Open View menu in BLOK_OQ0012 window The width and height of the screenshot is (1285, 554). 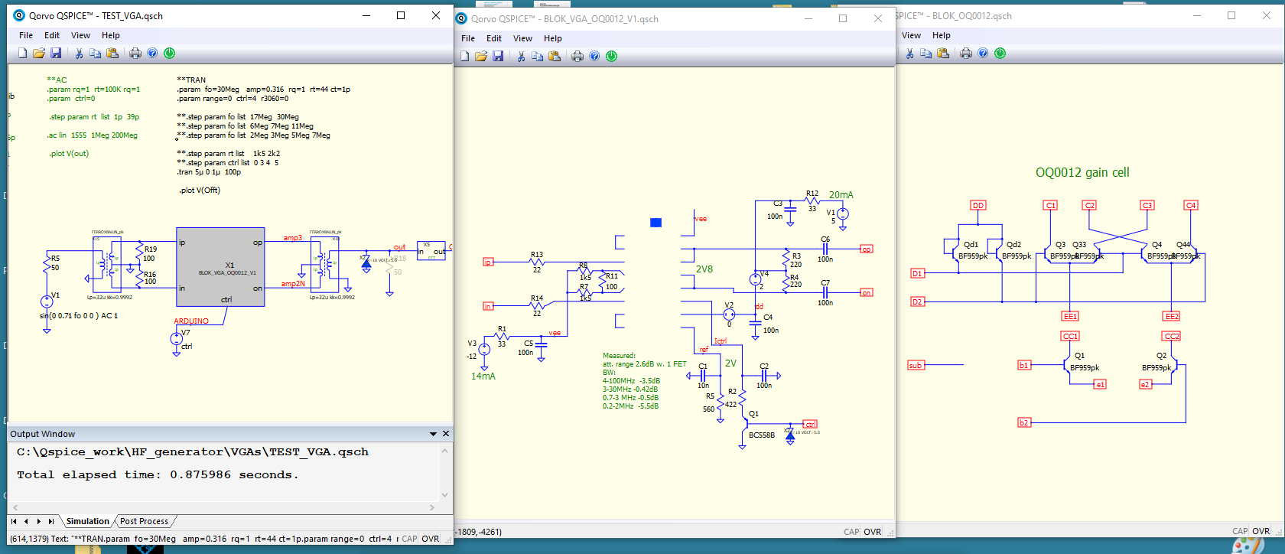[x=912, y=35]
